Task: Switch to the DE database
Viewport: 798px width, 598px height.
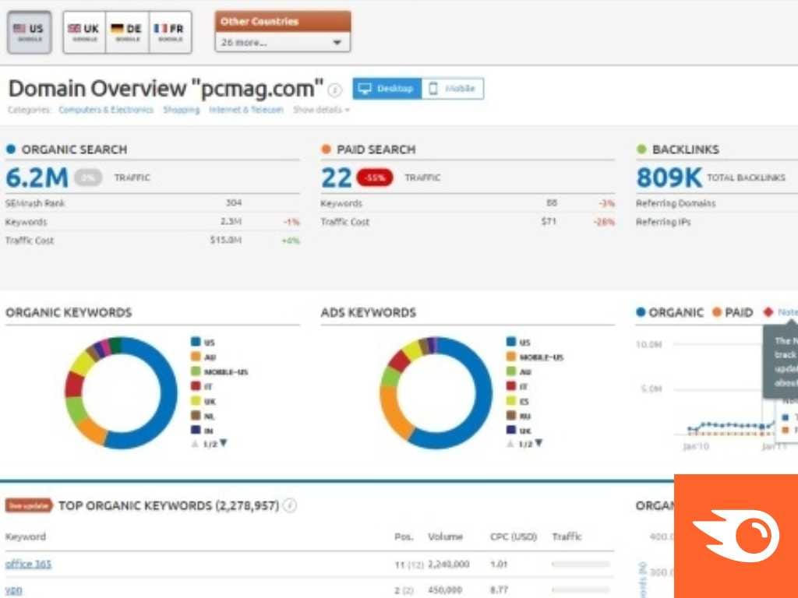Action: point(127,32)
